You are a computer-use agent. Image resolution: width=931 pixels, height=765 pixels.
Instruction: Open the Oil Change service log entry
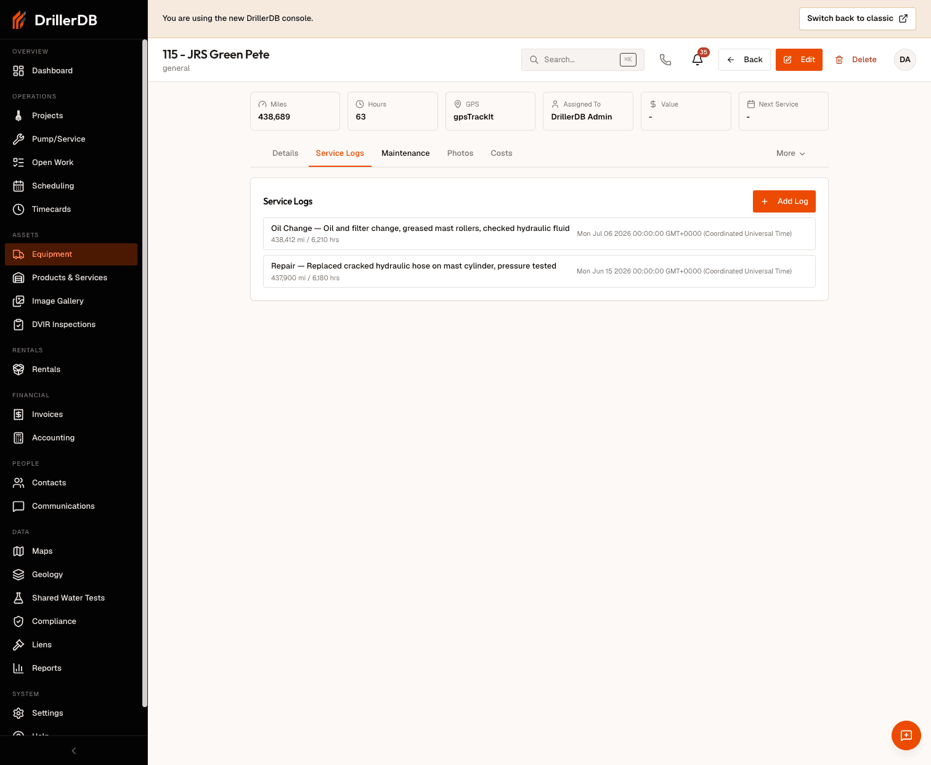pos(539,233)
